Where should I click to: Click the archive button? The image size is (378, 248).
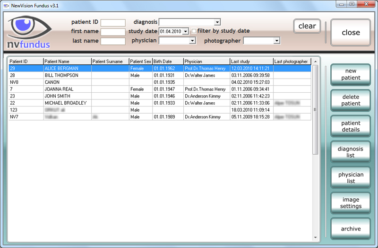coord(351,229)
